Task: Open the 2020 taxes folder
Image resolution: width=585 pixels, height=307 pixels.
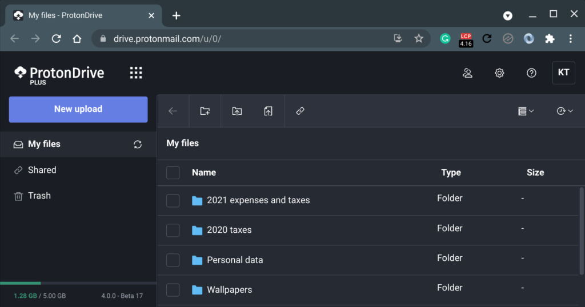Action: point(229,230)
